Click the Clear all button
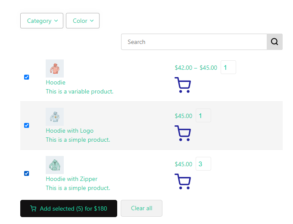 point(141,208)
